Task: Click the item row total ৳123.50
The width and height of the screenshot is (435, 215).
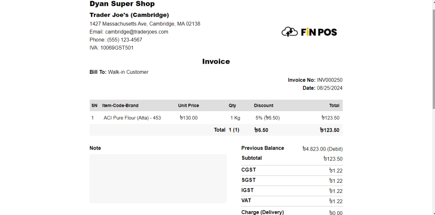Action: 330,118
